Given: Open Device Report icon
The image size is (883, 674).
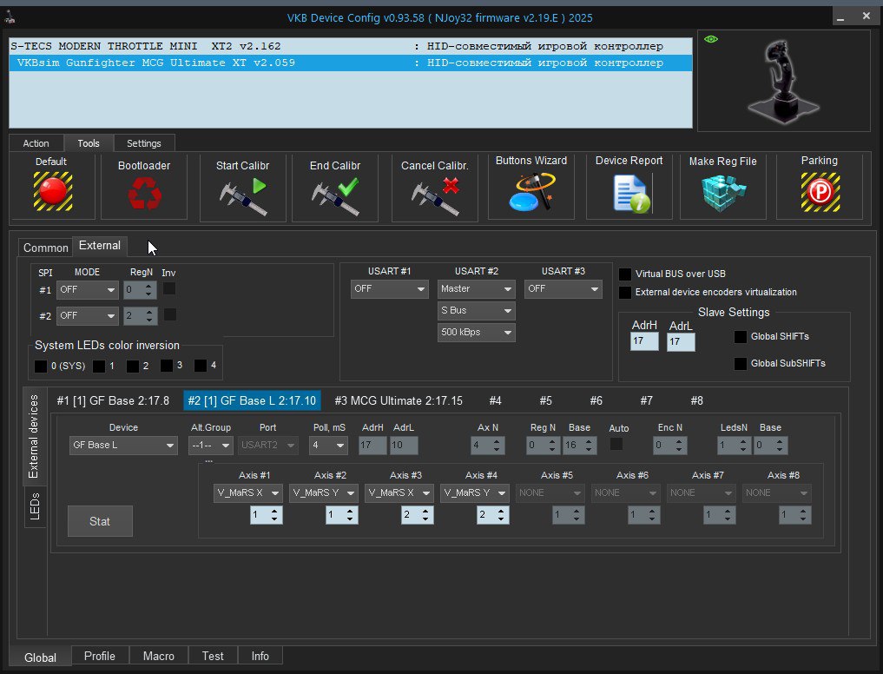Looking at the screenshot, I should pyautogui.click(x=629, y=193).
